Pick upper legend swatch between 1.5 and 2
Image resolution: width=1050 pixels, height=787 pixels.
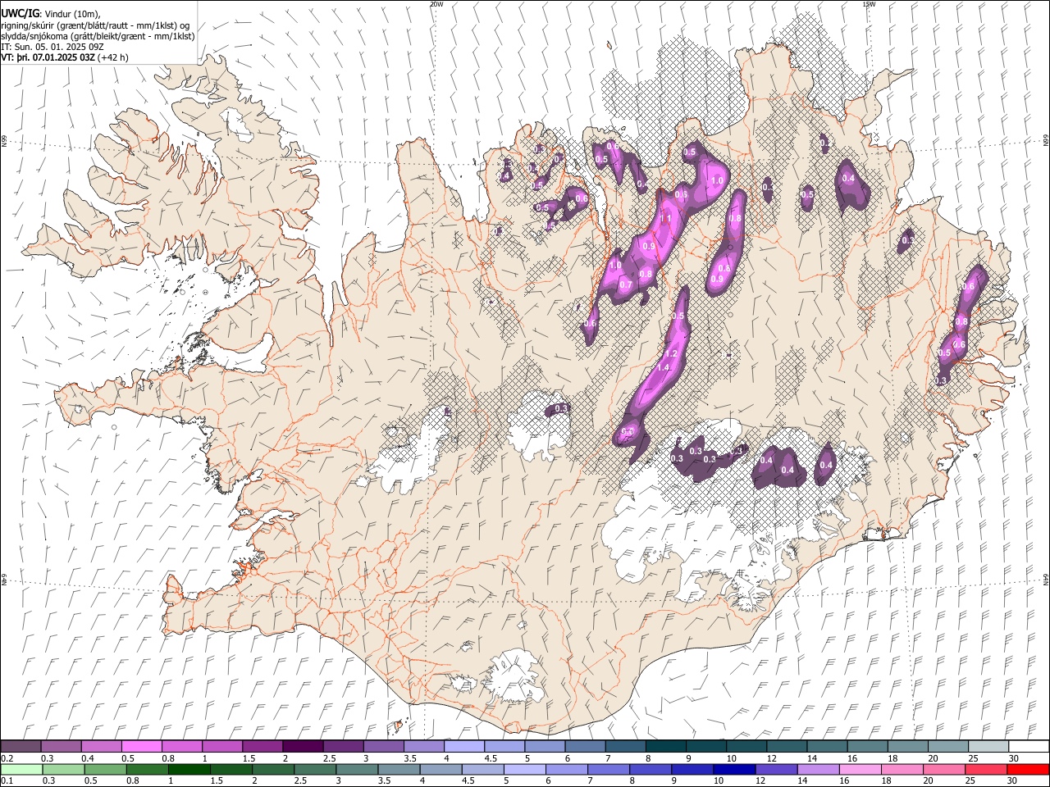click(x=262, y=746)
